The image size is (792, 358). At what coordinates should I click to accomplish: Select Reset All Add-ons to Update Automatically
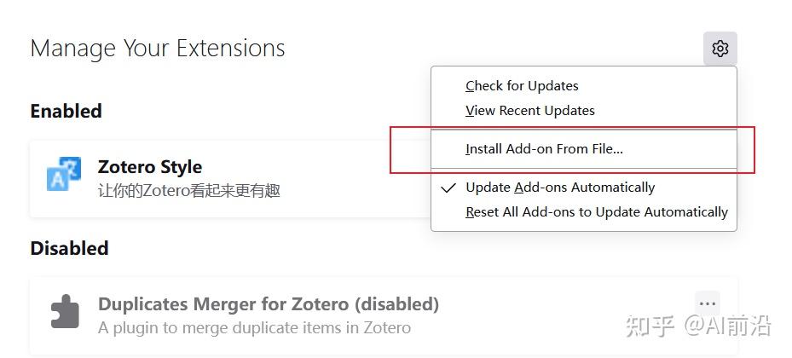pos(596,212)
